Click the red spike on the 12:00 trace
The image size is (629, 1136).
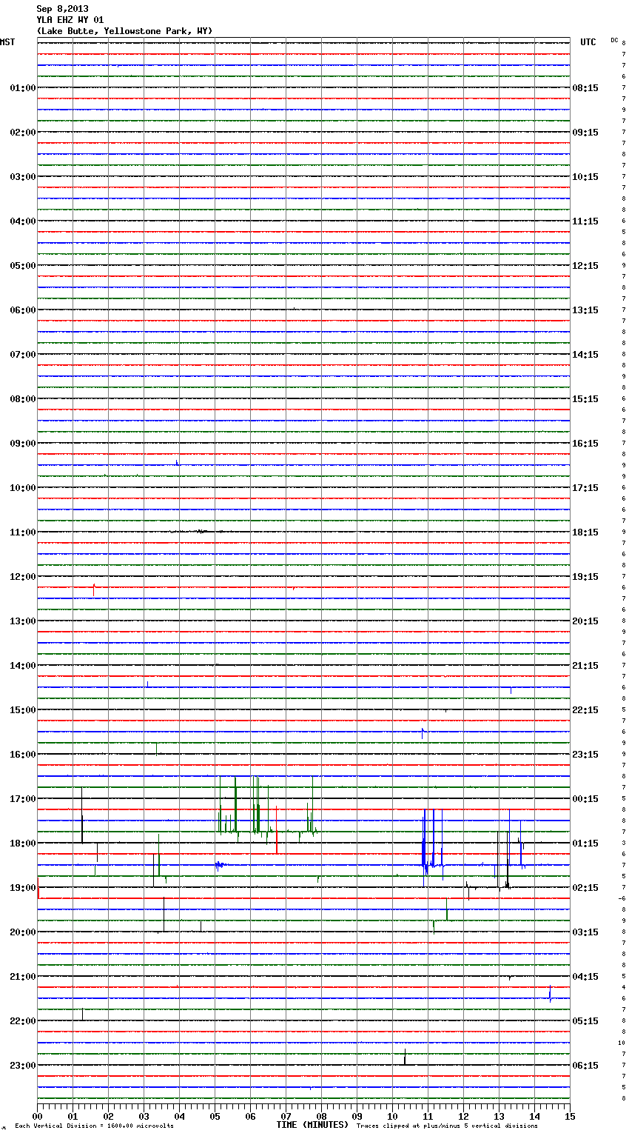coord(94,589)
